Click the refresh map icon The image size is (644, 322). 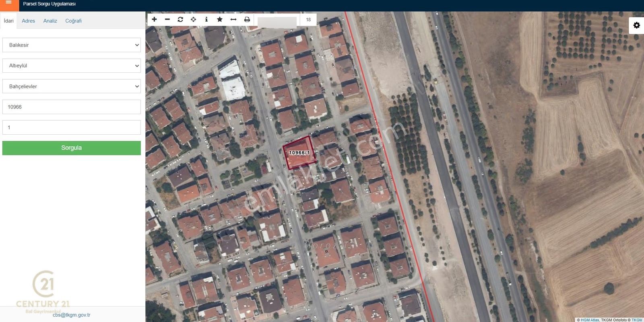point(180,19)
